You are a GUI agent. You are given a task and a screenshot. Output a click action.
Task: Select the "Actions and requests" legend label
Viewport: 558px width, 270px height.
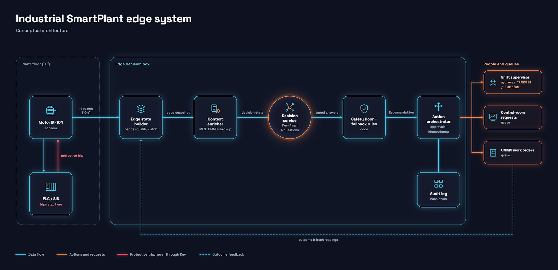coord(87,254)
